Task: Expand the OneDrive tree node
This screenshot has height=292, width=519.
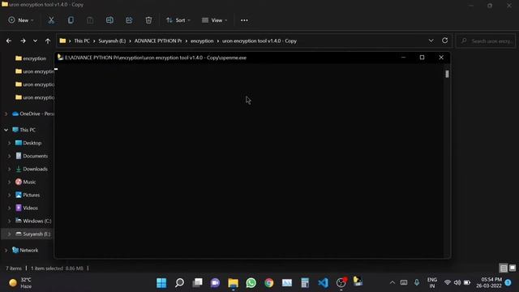Action: tap(6, 114)
